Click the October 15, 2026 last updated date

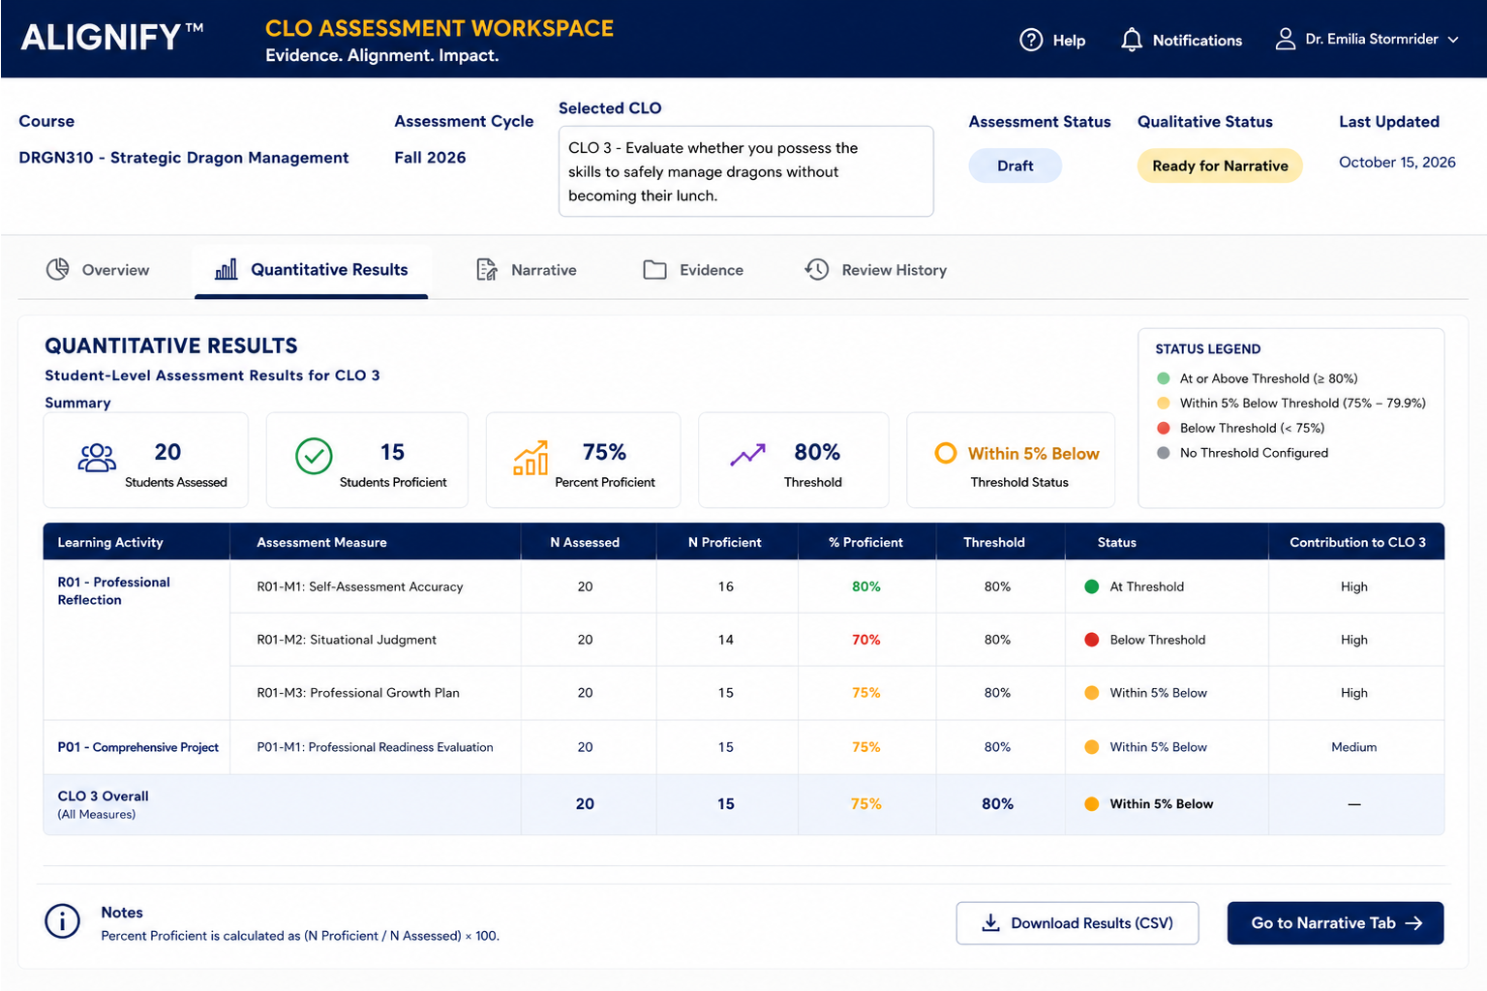tap(1397, 163)
